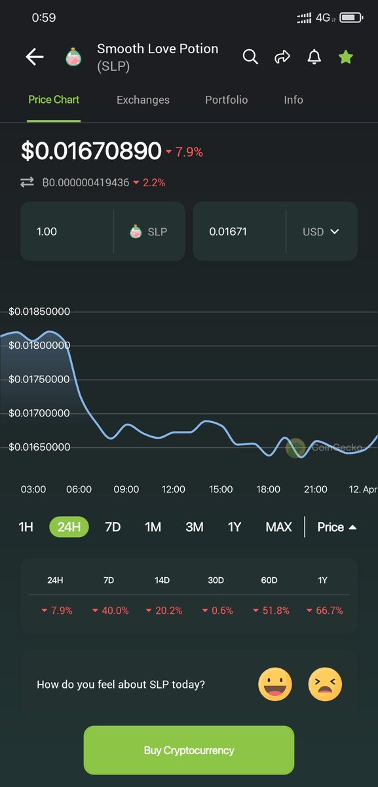
Task: Edit the 0.01671 USD amount field
Action: tap(239, 232)
